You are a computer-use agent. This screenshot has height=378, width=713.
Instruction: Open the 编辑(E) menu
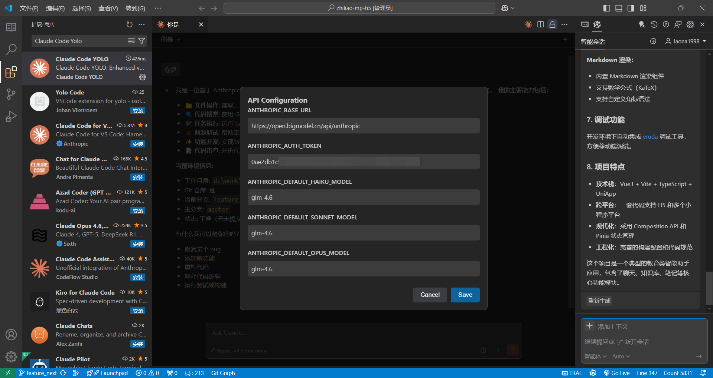pos(55,8)
